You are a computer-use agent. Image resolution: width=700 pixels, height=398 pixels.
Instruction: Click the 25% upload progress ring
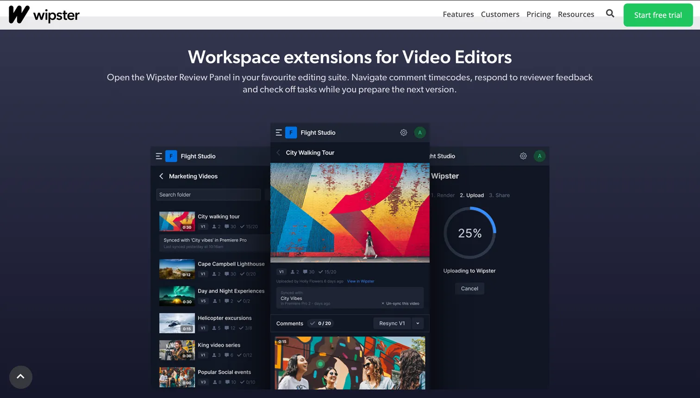point(469,233)
